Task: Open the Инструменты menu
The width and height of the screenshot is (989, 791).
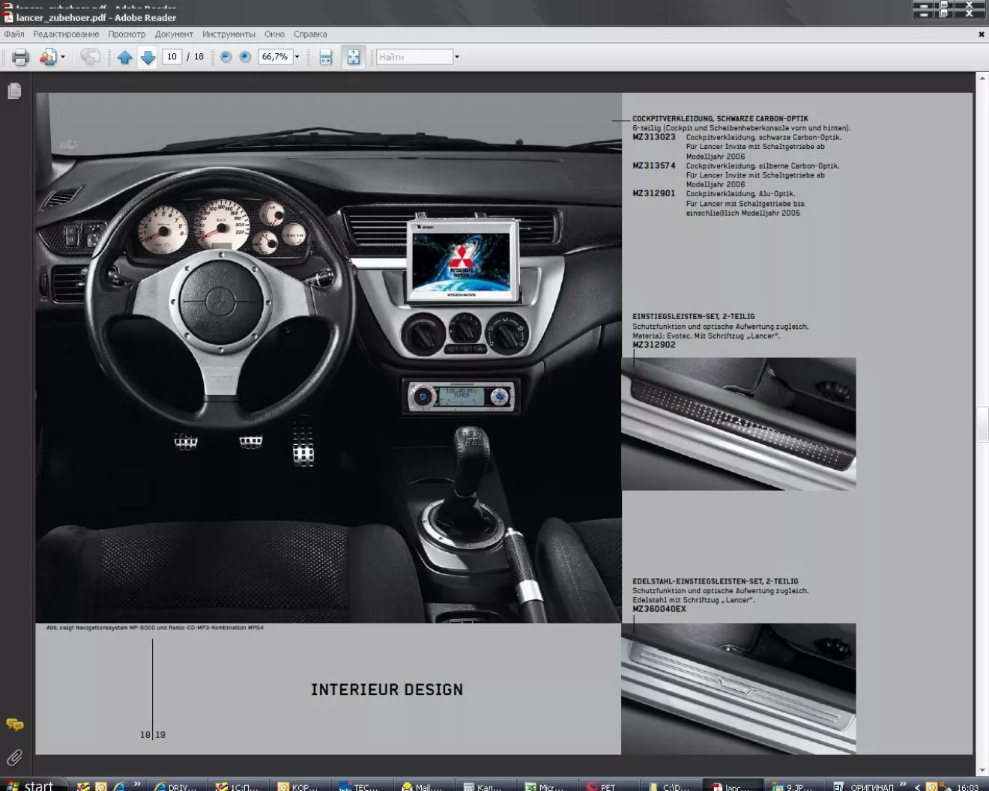Action: click(x=229, y=34)
